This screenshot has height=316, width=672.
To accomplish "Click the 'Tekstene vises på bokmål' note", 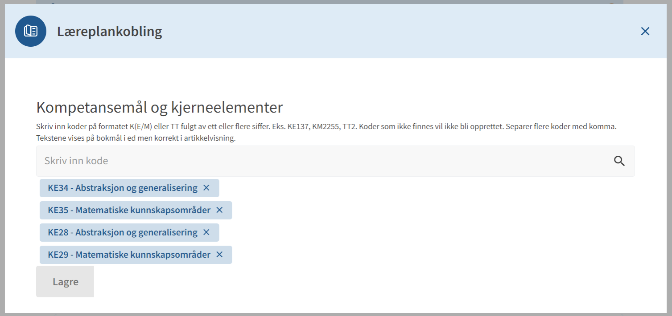I will [136, 138].
